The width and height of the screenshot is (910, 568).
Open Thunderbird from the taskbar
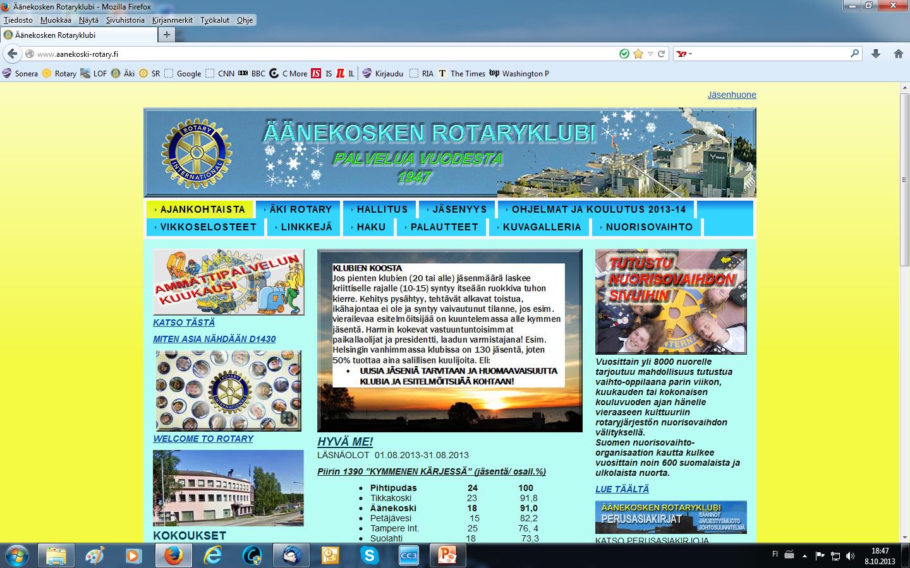pos(291,555)
